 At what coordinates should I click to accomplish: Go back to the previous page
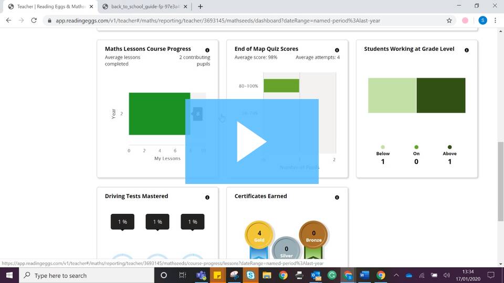[9, 20]
